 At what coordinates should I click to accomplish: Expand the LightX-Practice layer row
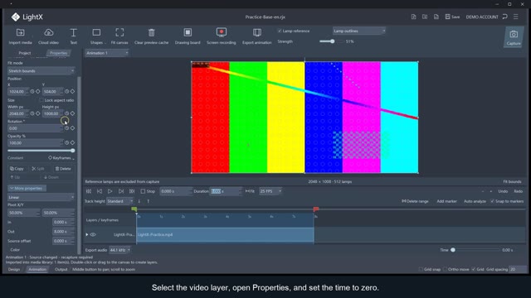(87, 234)
